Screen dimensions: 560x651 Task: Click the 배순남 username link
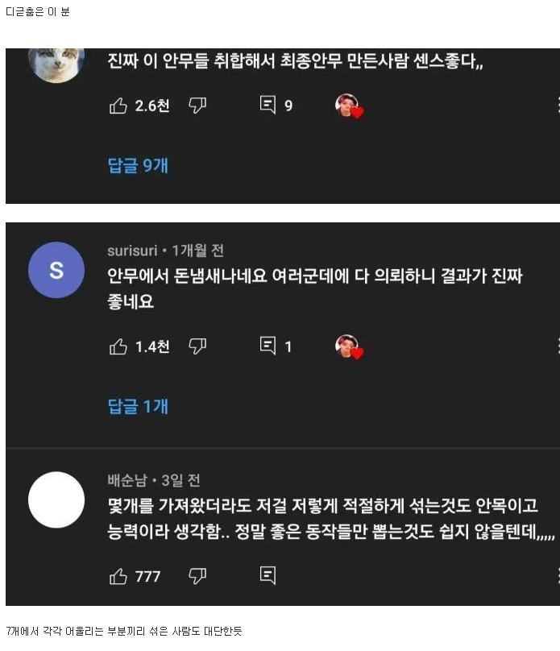coord(127,480)
